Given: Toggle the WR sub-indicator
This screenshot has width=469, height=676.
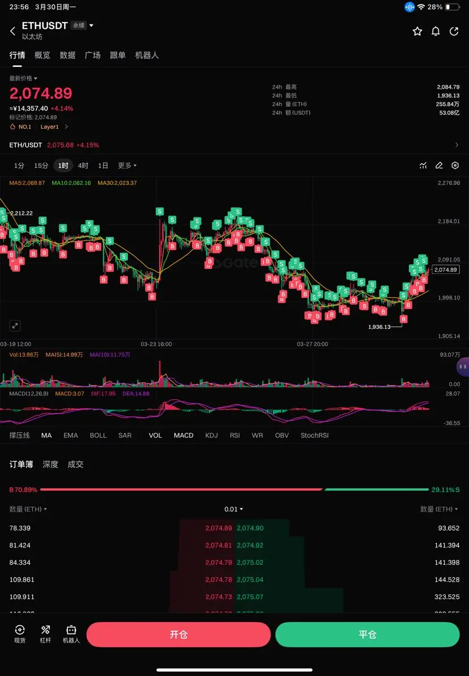Looking at the screenshot, I should point(257,436).
